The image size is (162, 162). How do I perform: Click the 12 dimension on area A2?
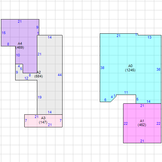(26, 78)
